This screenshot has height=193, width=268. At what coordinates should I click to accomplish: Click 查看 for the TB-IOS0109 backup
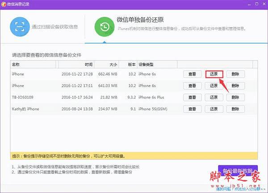tap(192, 97)
